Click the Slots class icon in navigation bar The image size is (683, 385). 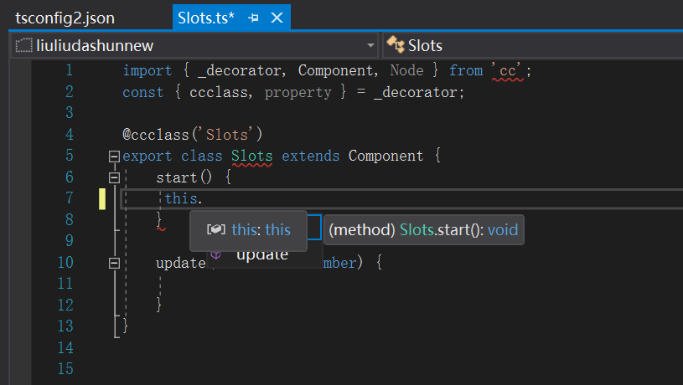click(395, 45)
